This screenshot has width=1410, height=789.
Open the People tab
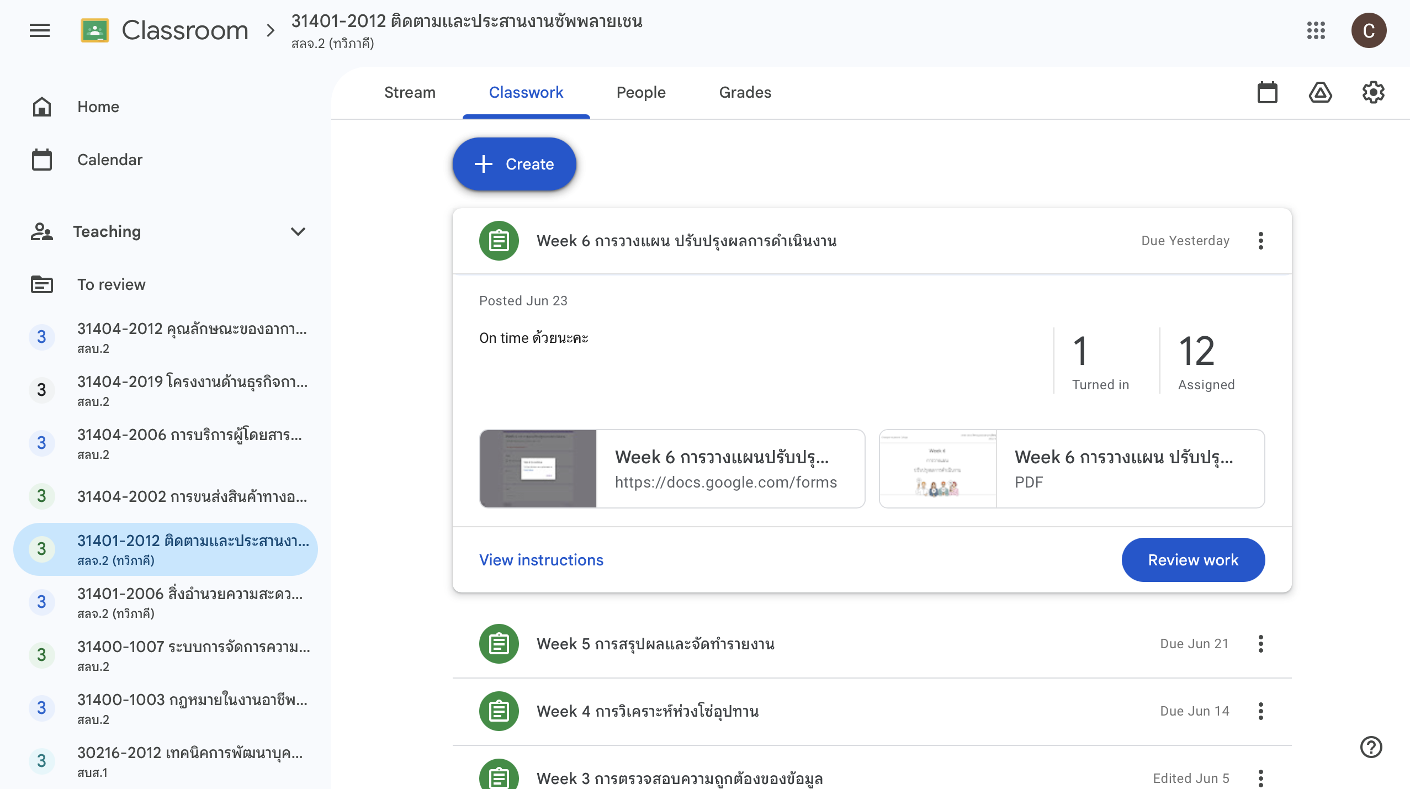[x=641, y=92]
